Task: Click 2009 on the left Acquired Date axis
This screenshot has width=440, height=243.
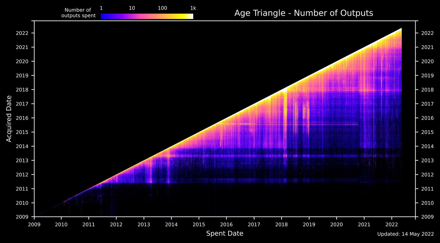Action: click(22, 217)
